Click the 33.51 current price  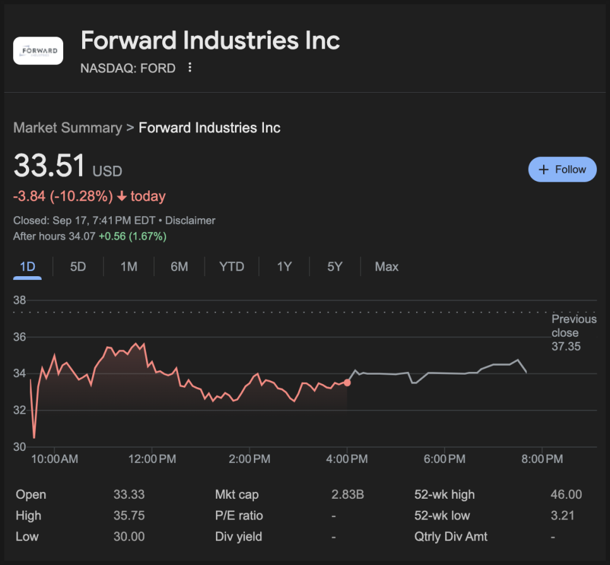[x=49, y=166]
